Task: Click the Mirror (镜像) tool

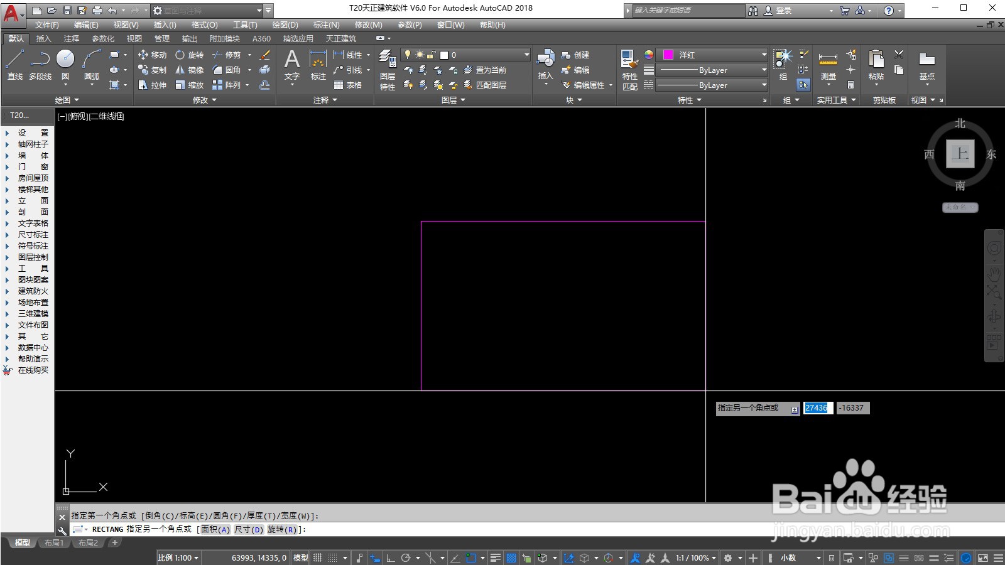Action: (x=190, y=70)
